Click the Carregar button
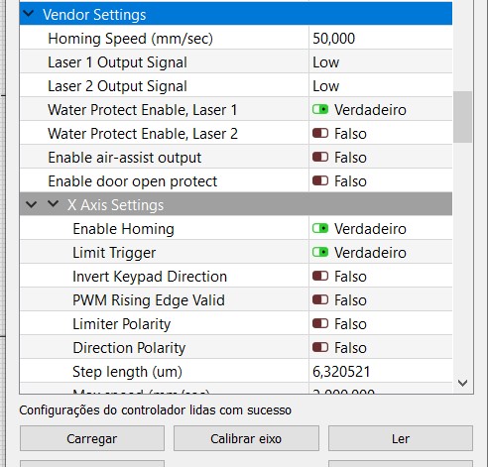 (92, 438)
